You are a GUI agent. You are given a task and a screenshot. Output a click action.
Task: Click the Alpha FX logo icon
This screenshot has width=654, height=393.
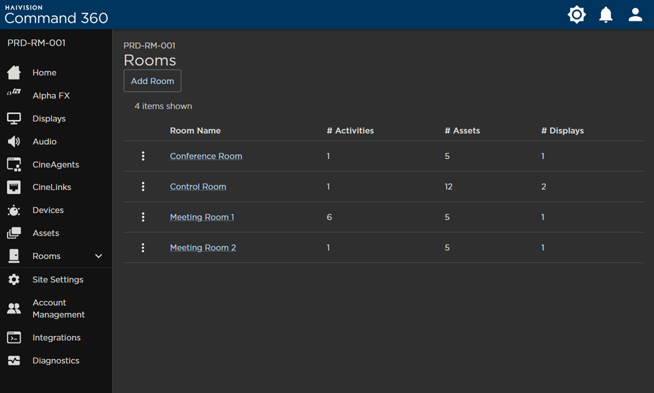click(14, 92)
